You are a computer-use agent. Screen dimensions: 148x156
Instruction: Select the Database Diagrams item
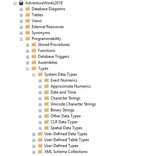tap(48, 9)
